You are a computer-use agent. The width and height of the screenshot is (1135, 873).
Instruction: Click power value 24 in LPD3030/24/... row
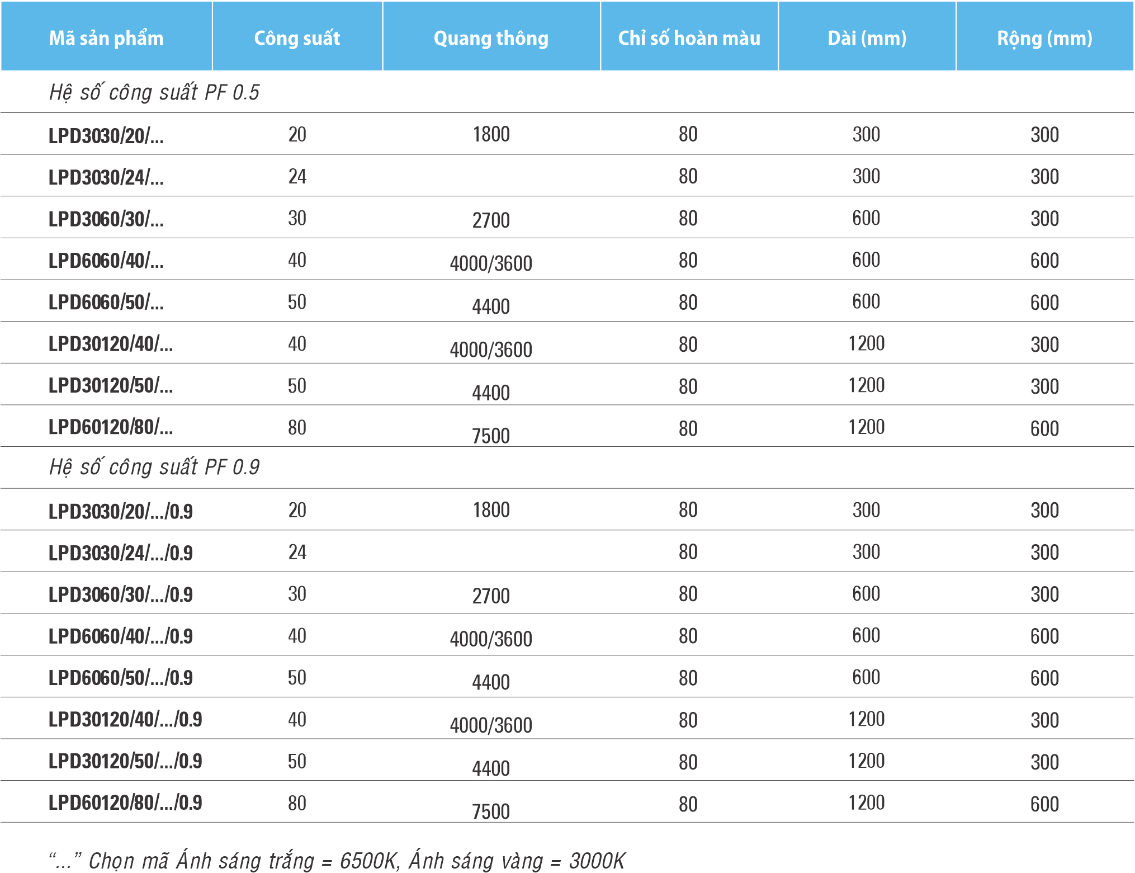pos(297,177)
